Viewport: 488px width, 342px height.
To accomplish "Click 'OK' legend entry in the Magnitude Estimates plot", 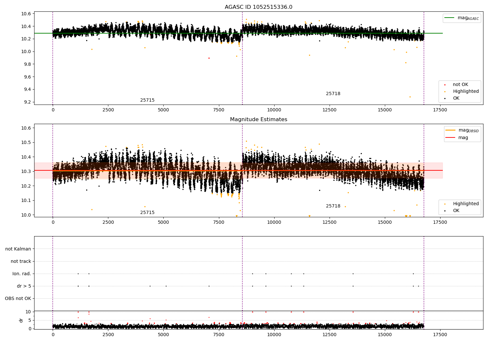I will click(456, 211).
